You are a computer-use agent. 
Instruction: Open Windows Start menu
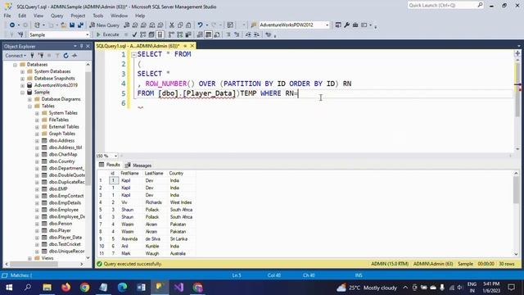[x=9, y=288]
